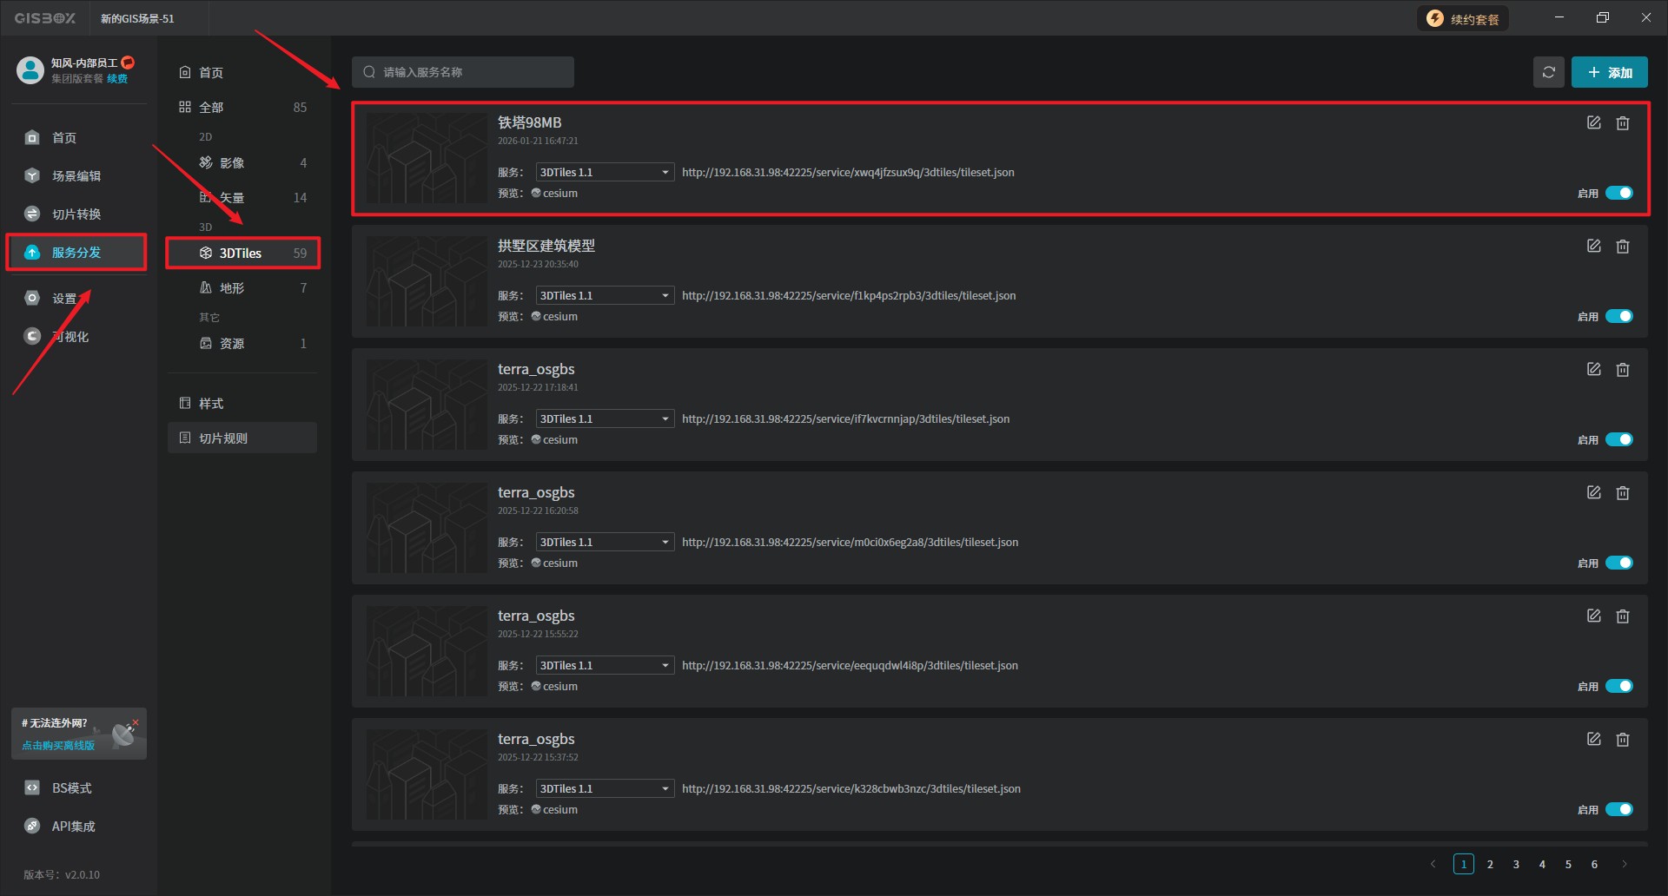Delete the 拱墅区建筑模型 service via trash icon
Screen dimensions: 1668x896
coord(1622,247)
